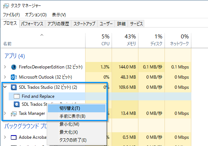Click the Task Manager title bar icon
208x146 pixels.
[6, 6]
